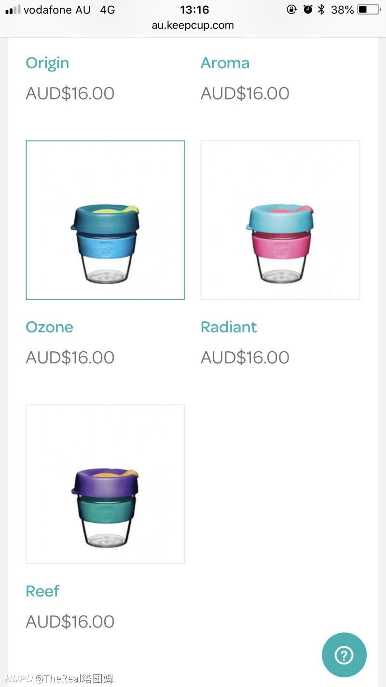Screen dimensions: 386x687
Task: Select the Reef product name
Action: pyautogui.click(x=42, y=591)
